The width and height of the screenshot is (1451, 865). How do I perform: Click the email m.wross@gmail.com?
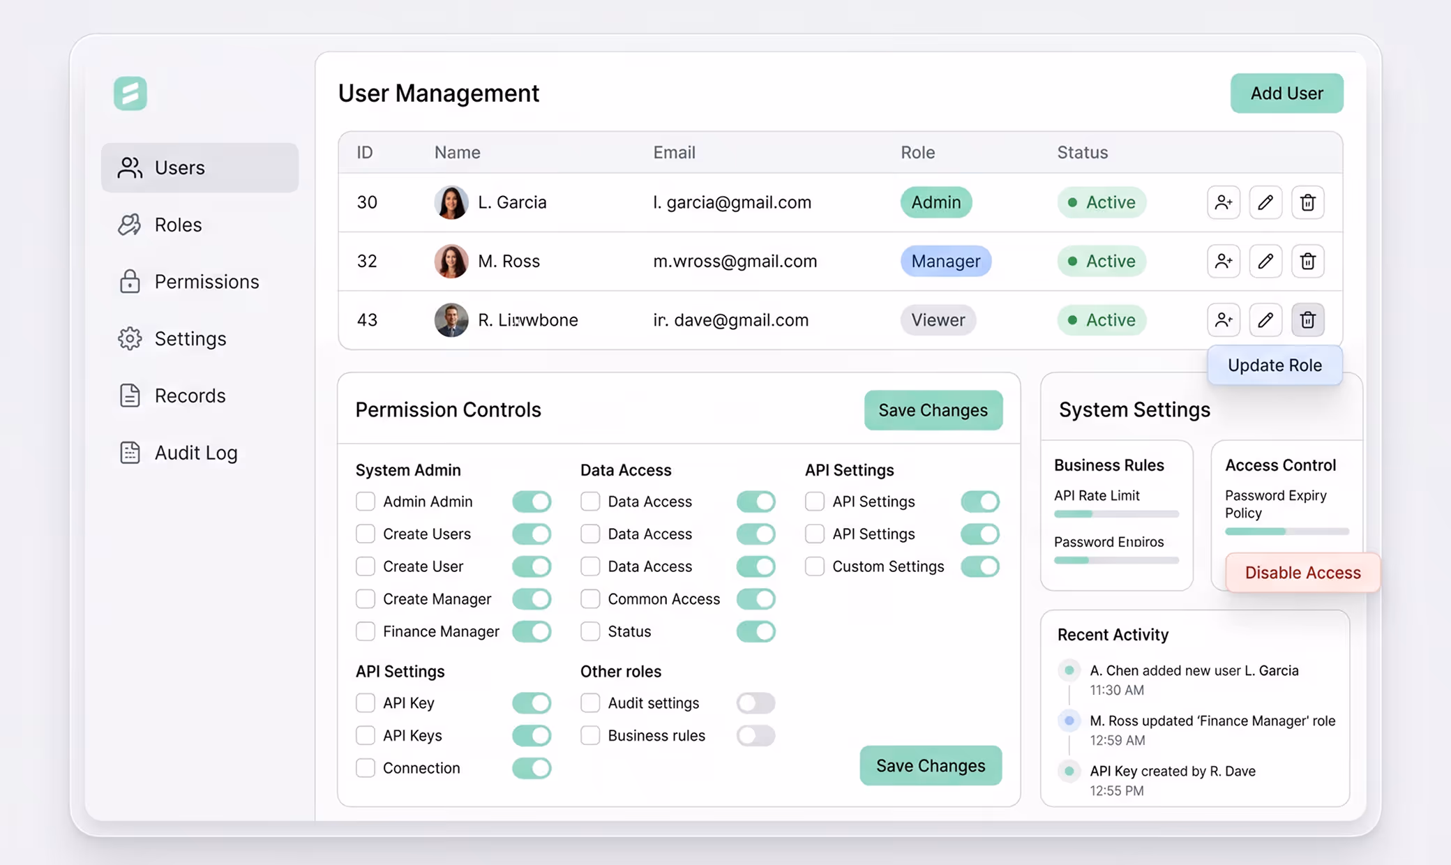click(x=735, y=261)
